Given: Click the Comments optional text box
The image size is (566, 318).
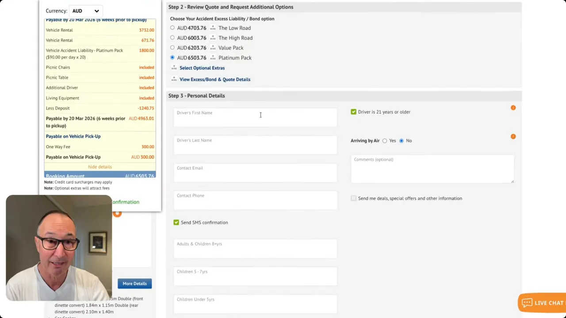Looking at the screenshot, I should (x=432, y=169).
